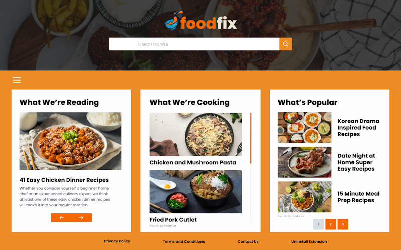Screen dimensions: 401x250
Task: Open the 15 Minute Meal Prep Recipes thumbnail
Action: pyautogui.click(x=304, y=197)
